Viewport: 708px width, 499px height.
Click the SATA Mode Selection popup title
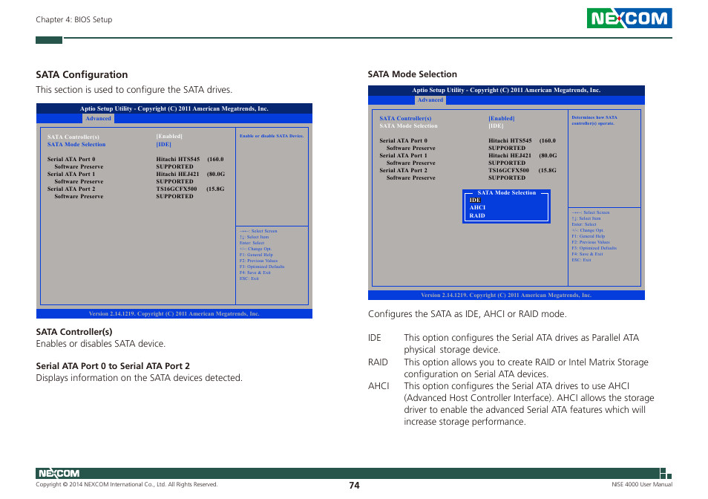point(507,193)
